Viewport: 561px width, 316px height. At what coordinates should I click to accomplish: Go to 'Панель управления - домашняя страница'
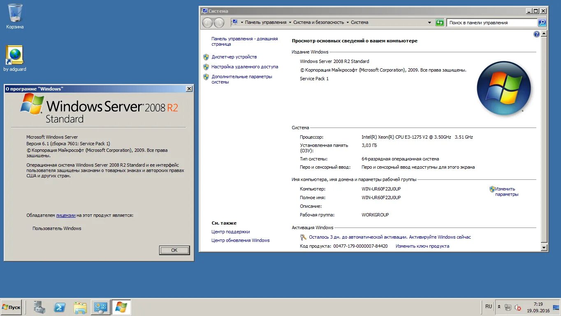pos(245,42)
